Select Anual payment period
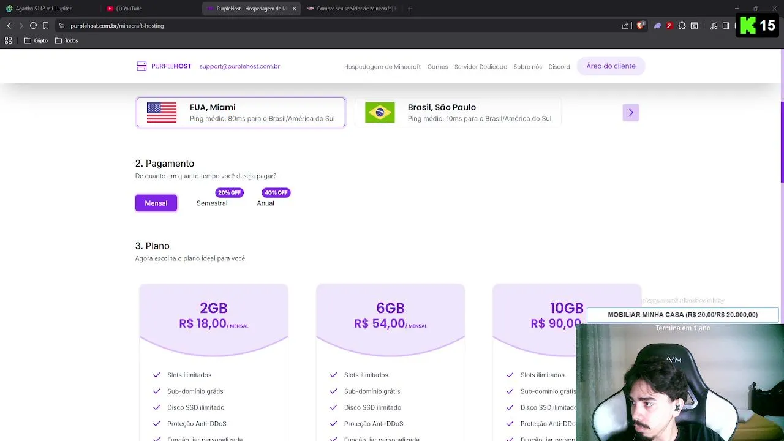 (x=265, y=203)
